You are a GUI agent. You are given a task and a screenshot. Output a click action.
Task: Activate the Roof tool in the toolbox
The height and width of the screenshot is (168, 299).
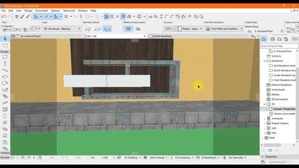click(x=5, y=83)
